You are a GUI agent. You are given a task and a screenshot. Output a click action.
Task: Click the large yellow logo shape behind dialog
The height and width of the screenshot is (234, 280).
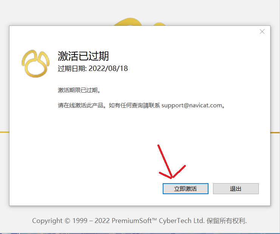pos(128,22)
